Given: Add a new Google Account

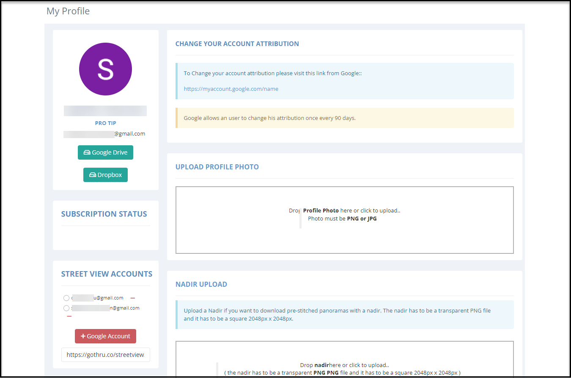Looking at the screenshot, I should point(105,336).
